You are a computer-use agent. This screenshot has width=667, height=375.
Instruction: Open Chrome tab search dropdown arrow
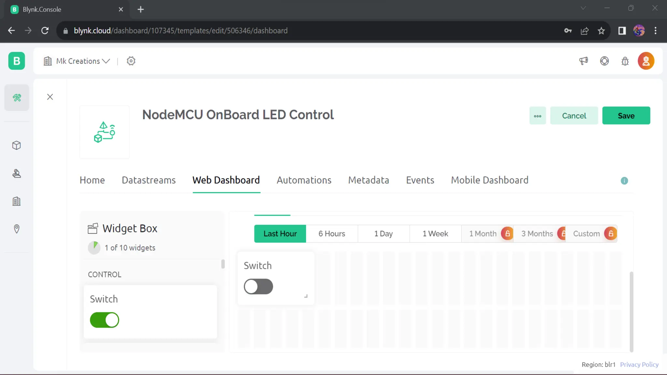pos(583,8)
